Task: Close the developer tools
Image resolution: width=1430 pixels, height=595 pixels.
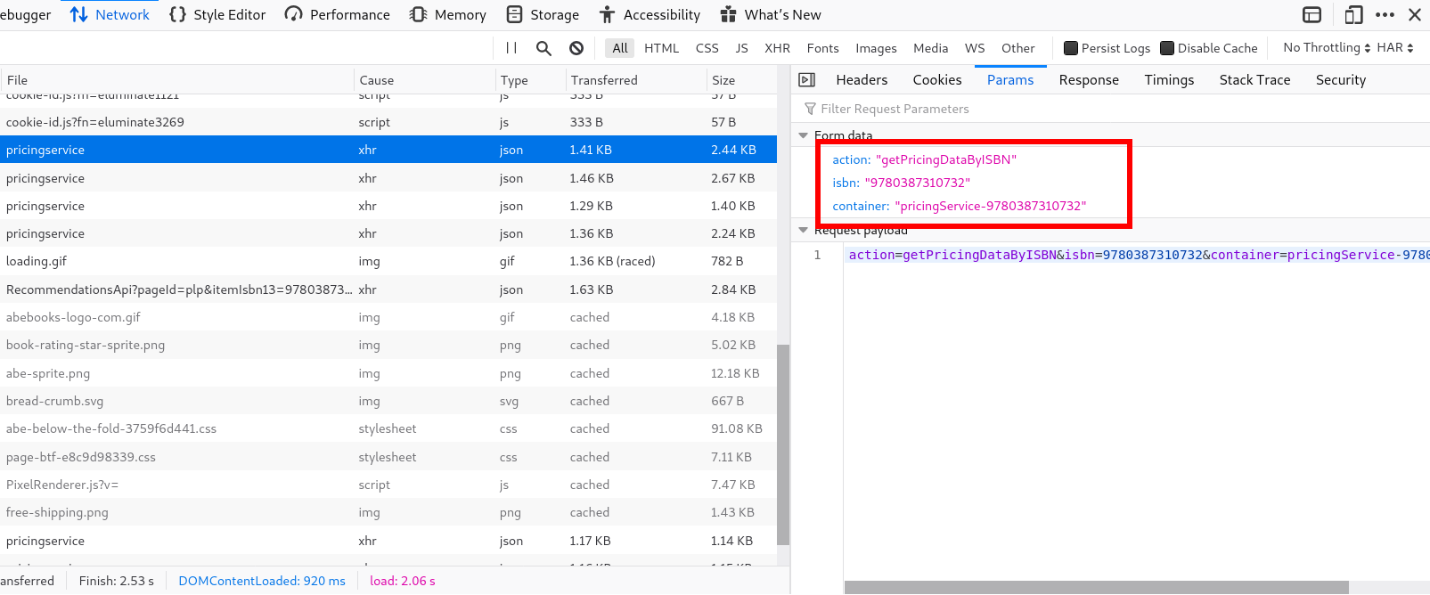Action: click(x=1415, y=14)
